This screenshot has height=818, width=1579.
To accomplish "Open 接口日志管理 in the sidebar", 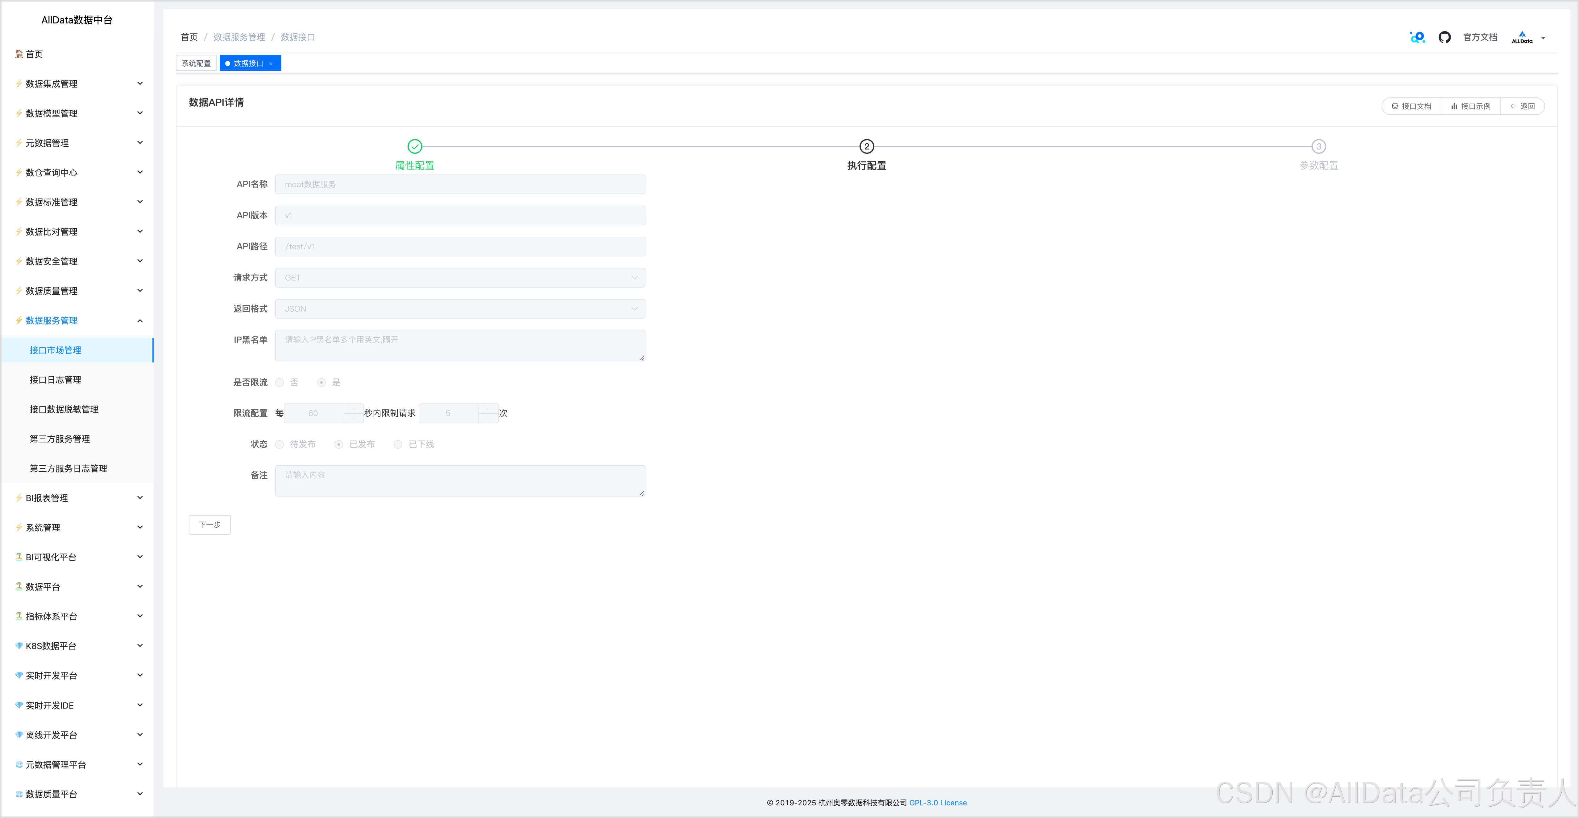I will click(56, 380).
